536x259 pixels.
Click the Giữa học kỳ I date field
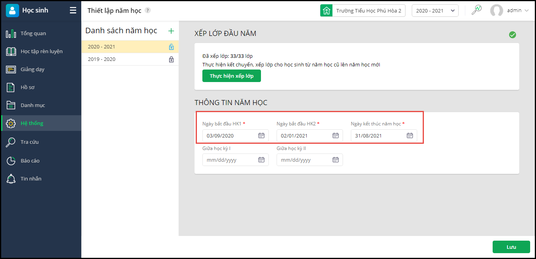pos(236,160)
